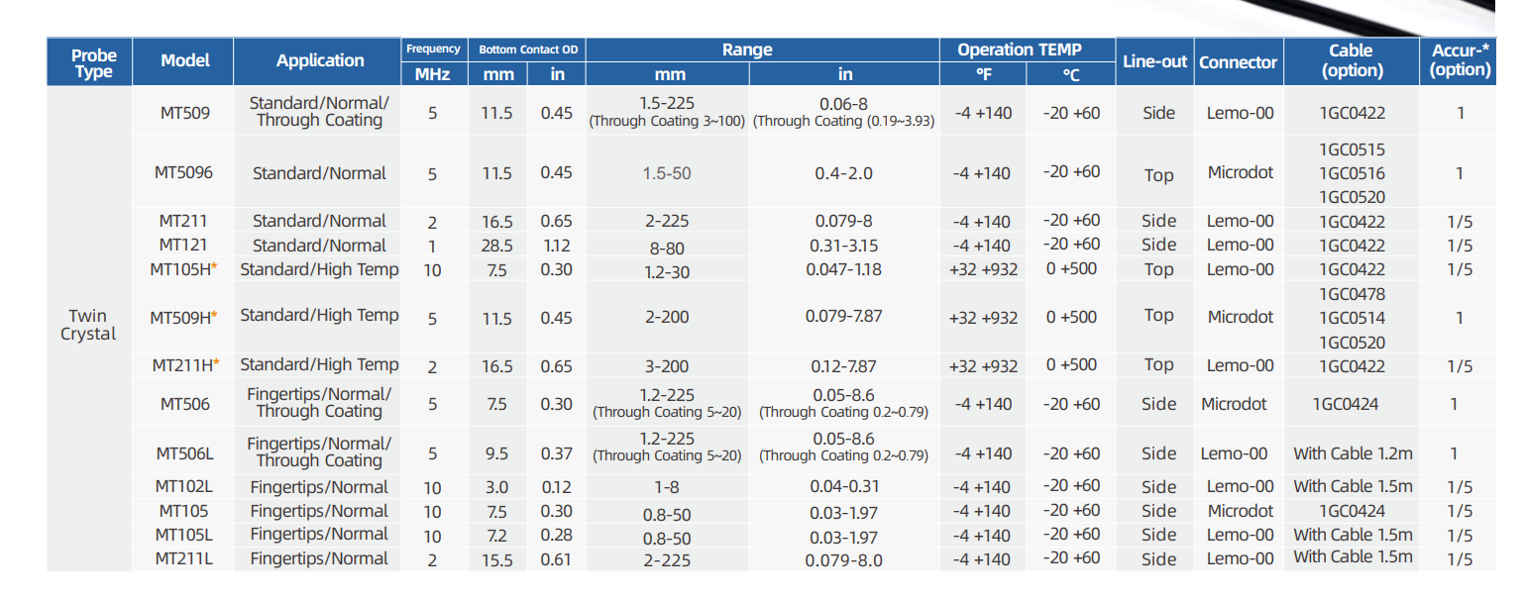
Task: Click MT506L's With Cable 1.2m cell
Action: pyautogui.click(x=1352, y=453)
